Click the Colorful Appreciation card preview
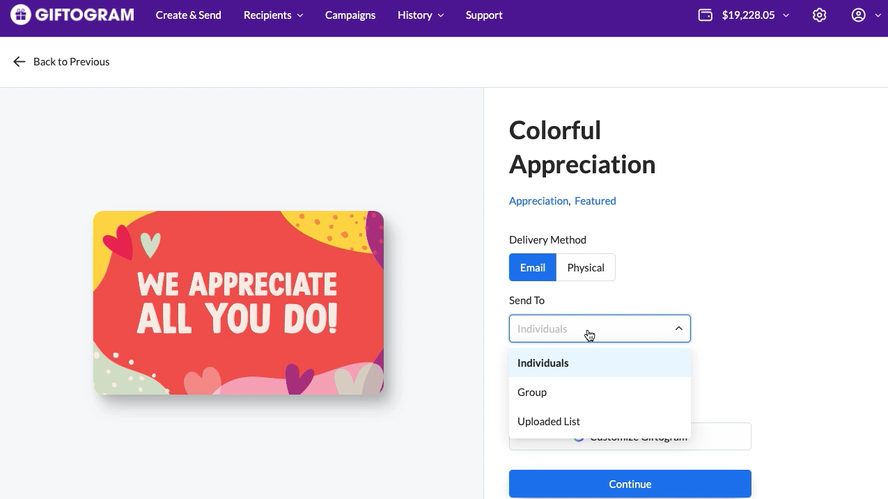The image size is (888, 499). [x=238, y=303]
